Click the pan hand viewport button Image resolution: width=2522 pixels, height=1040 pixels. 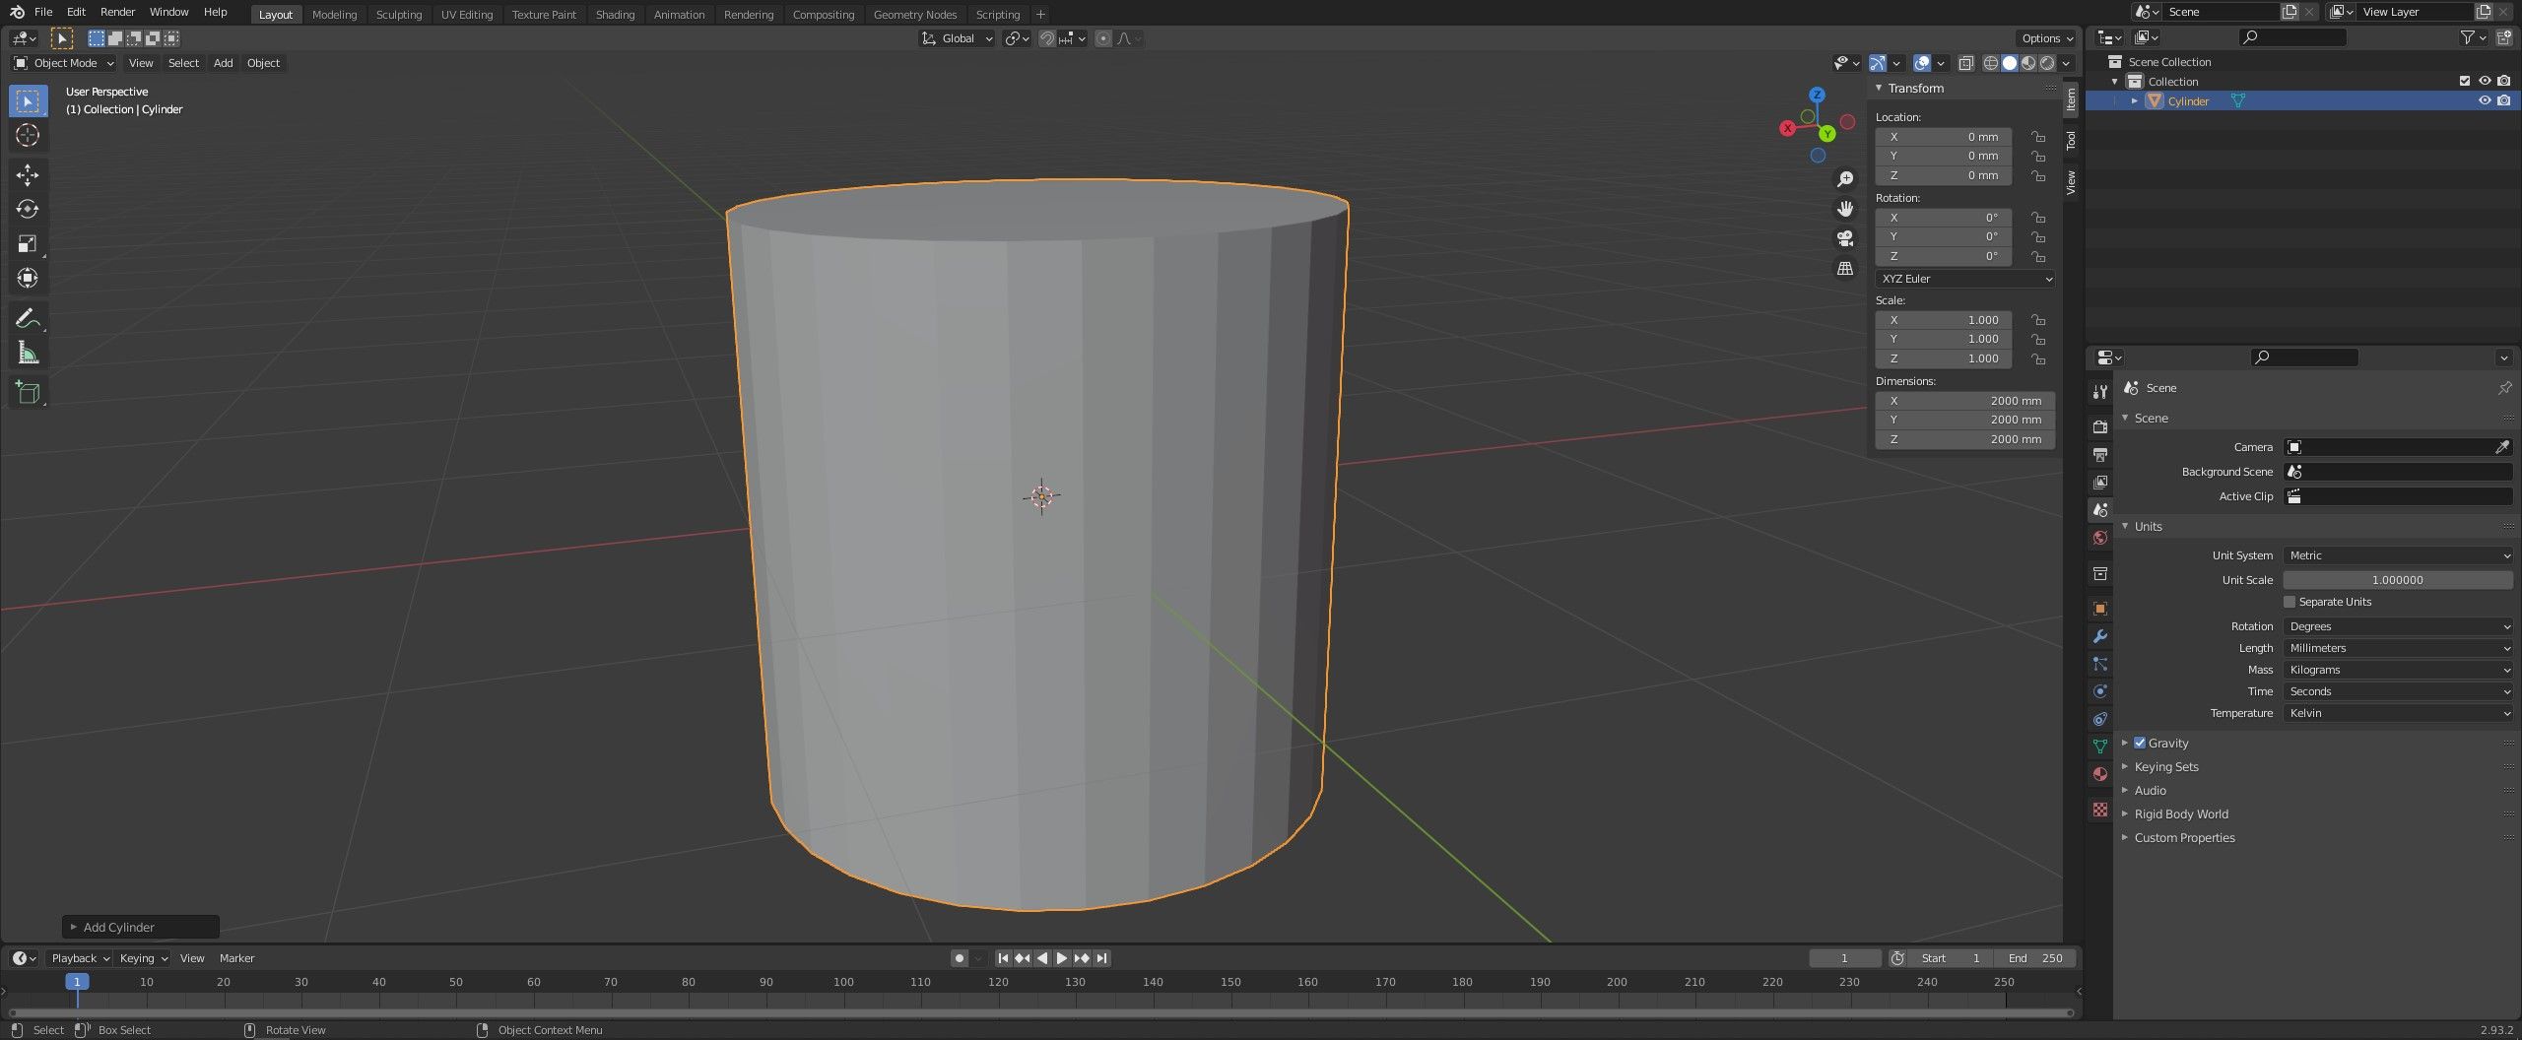pyautogui.click(x=1845, y=209)
